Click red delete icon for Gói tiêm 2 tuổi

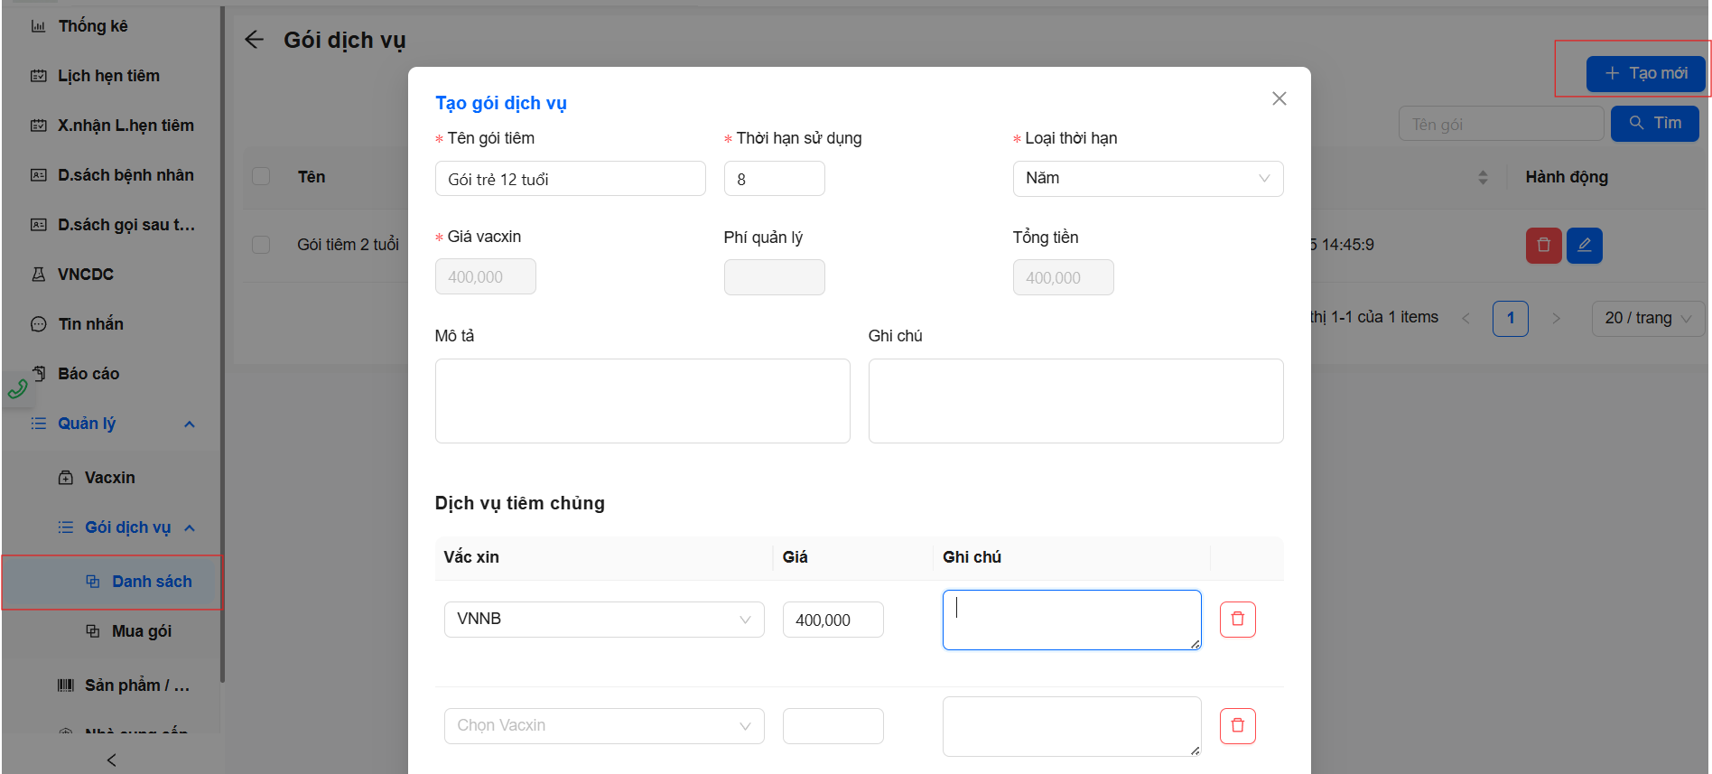pos(1543,246)
